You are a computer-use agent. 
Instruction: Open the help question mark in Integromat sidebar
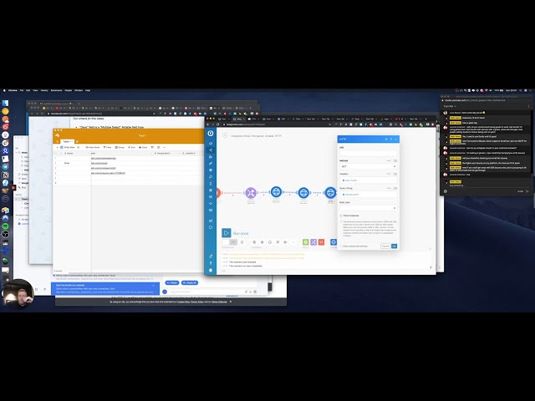[211, 263]
